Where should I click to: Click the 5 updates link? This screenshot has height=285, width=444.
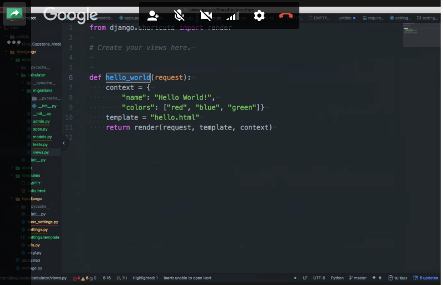point(426,278)
